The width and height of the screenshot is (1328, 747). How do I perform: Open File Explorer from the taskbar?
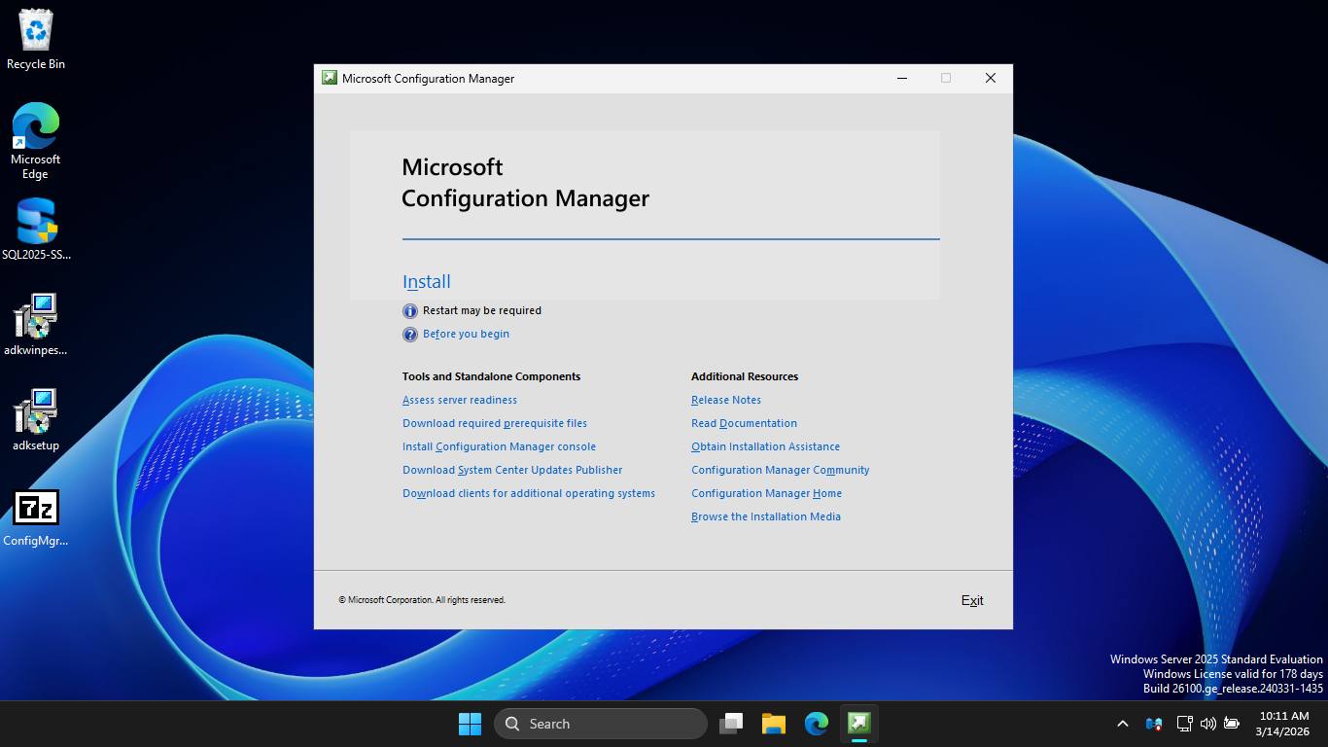(773, 724)
